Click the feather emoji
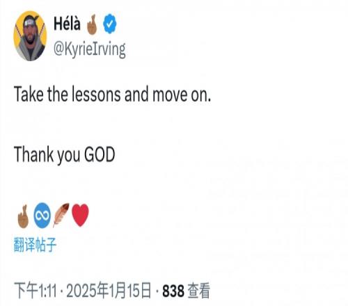348x306 pixels. click(x=61, y=215)
